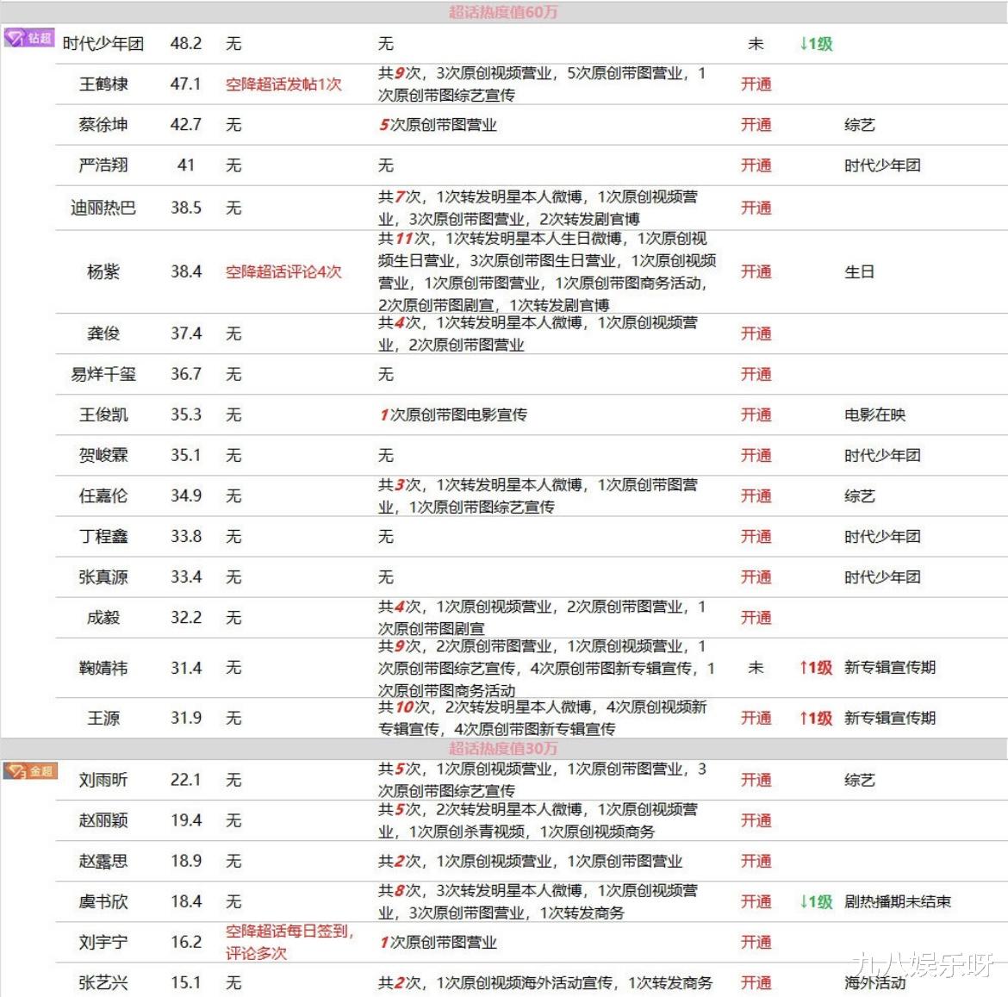The height and width of the screenshot is (997, 1008).
Task: Click 5次原创带图营业 in 蔡徐坤 row
Action: click(x=438, y=125)
